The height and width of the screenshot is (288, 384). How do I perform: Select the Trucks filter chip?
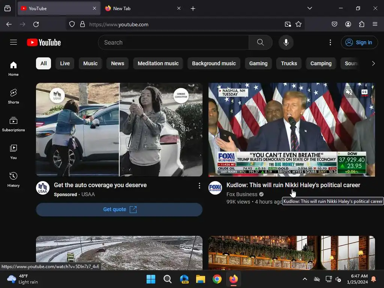coord(289,63)
